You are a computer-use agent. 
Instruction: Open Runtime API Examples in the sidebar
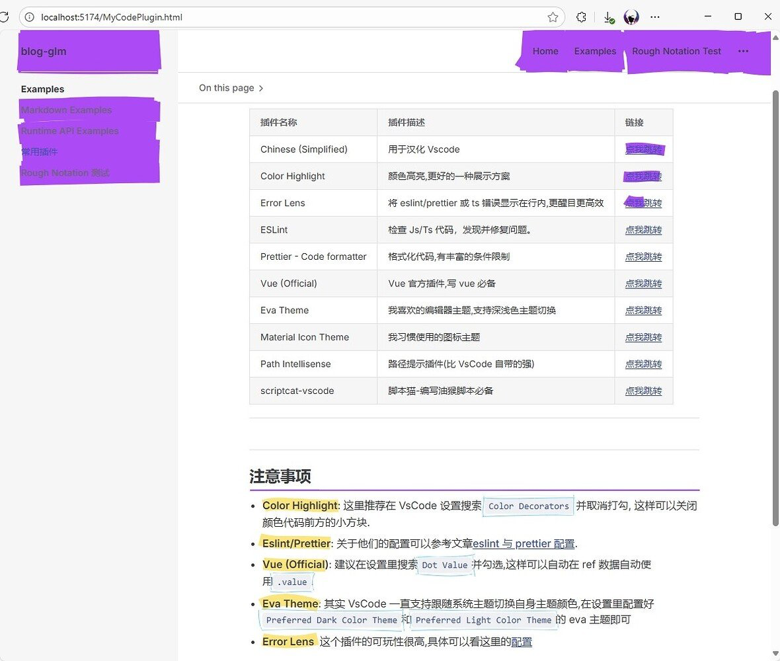[69, 131]
